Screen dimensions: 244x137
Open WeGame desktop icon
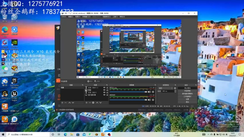tap(5, 95)
